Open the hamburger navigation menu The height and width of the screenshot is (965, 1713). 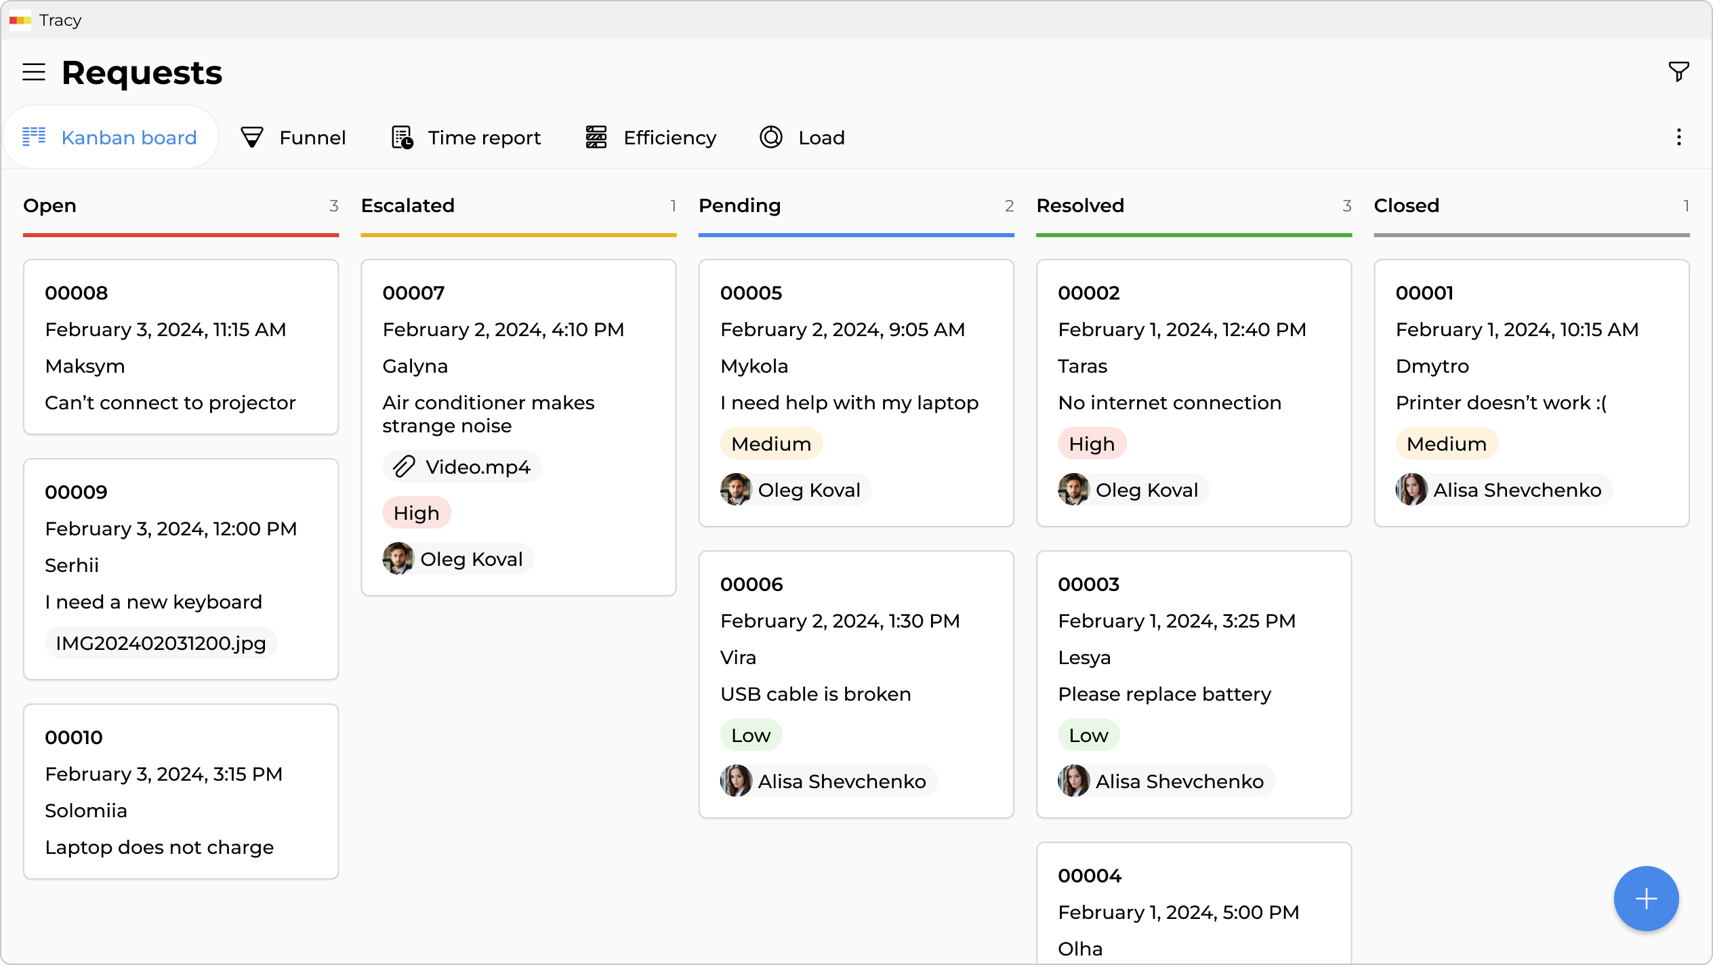(x=34, y=72)
